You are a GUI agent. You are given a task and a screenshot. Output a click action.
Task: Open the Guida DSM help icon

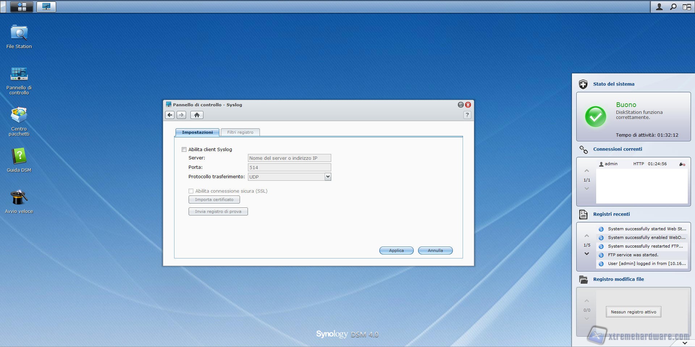[x=19, y=157]
